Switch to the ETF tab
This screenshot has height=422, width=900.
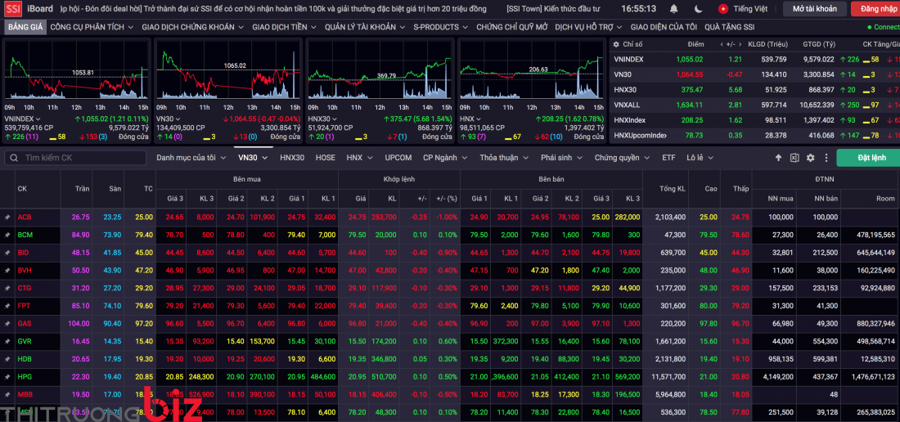668,158
